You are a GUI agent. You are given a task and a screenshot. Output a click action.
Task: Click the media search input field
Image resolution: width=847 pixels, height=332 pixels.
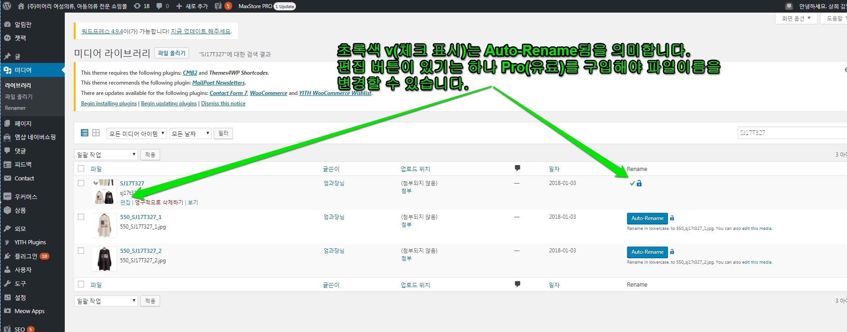click(x=792, y=133)
